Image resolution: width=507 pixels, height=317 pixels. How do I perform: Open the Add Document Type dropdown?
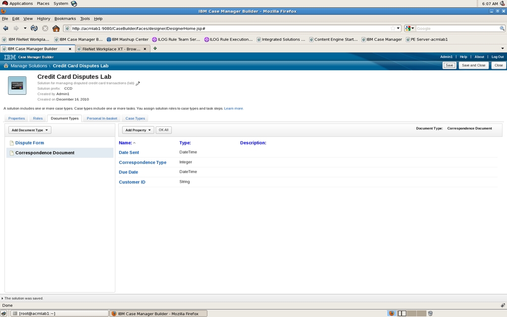click(30, 130)
